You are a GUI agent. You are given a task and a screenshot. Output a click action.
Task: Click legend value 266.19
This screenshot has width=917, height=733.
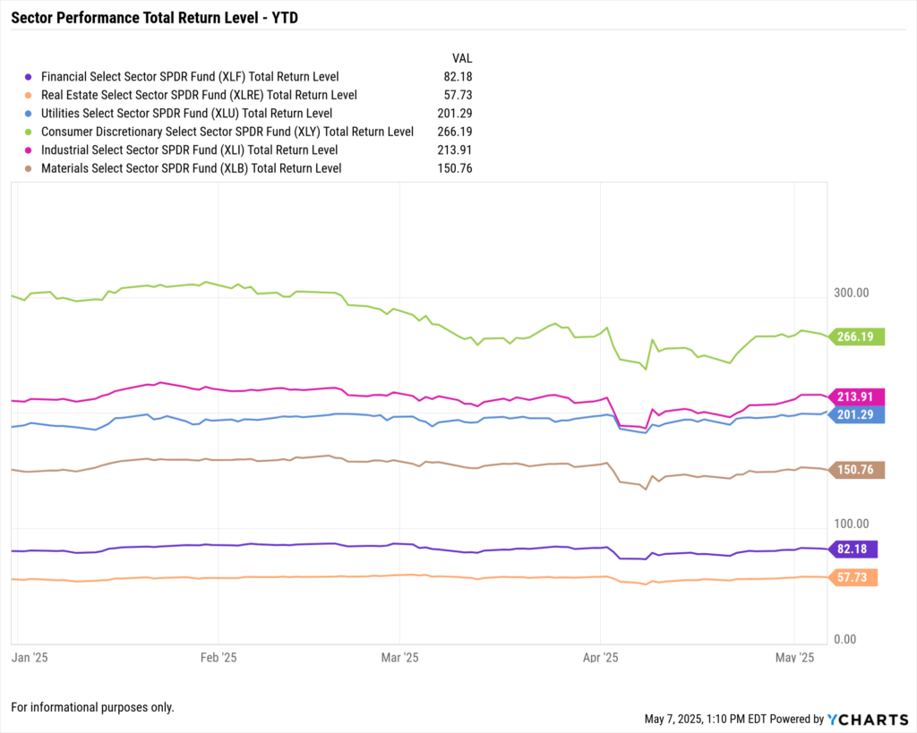455,132
